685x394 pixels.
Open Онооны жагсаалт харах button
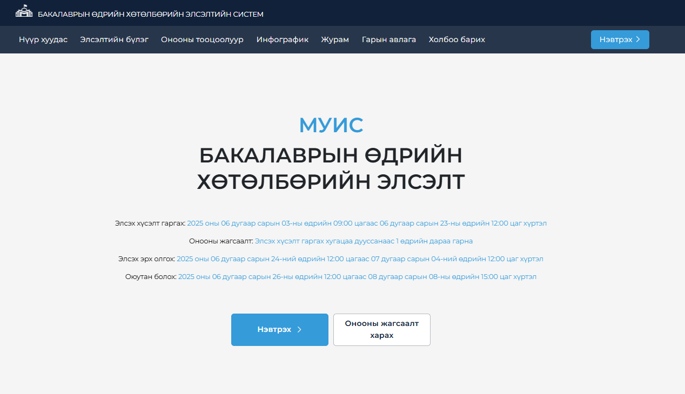coord(382,329)
